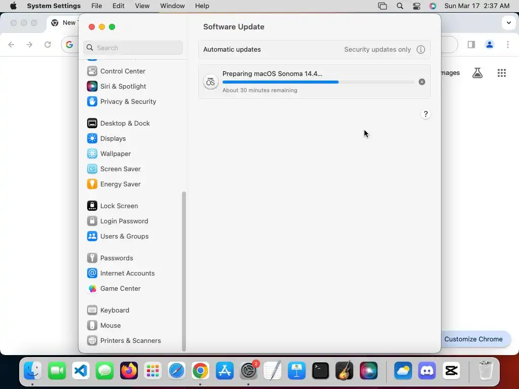Open Discord from the Dock
This screenshot has height=389, width=519.
coord(427,370)
